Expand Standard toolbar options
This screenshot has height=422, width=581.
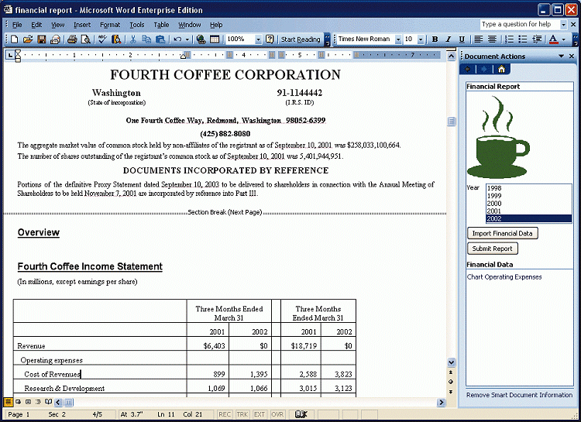327,39
